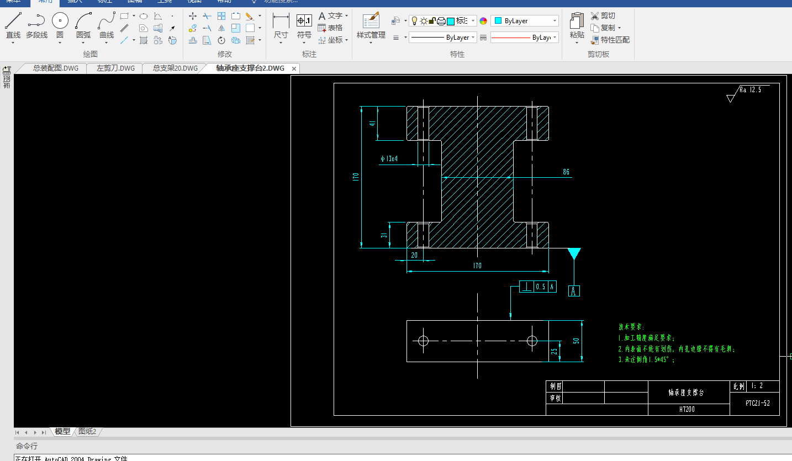The width and height of the screenshot is (792, 461).
Task: Switch to 总装配图.DWG tab
Action: pyautogui.click(x=56, y=68)
